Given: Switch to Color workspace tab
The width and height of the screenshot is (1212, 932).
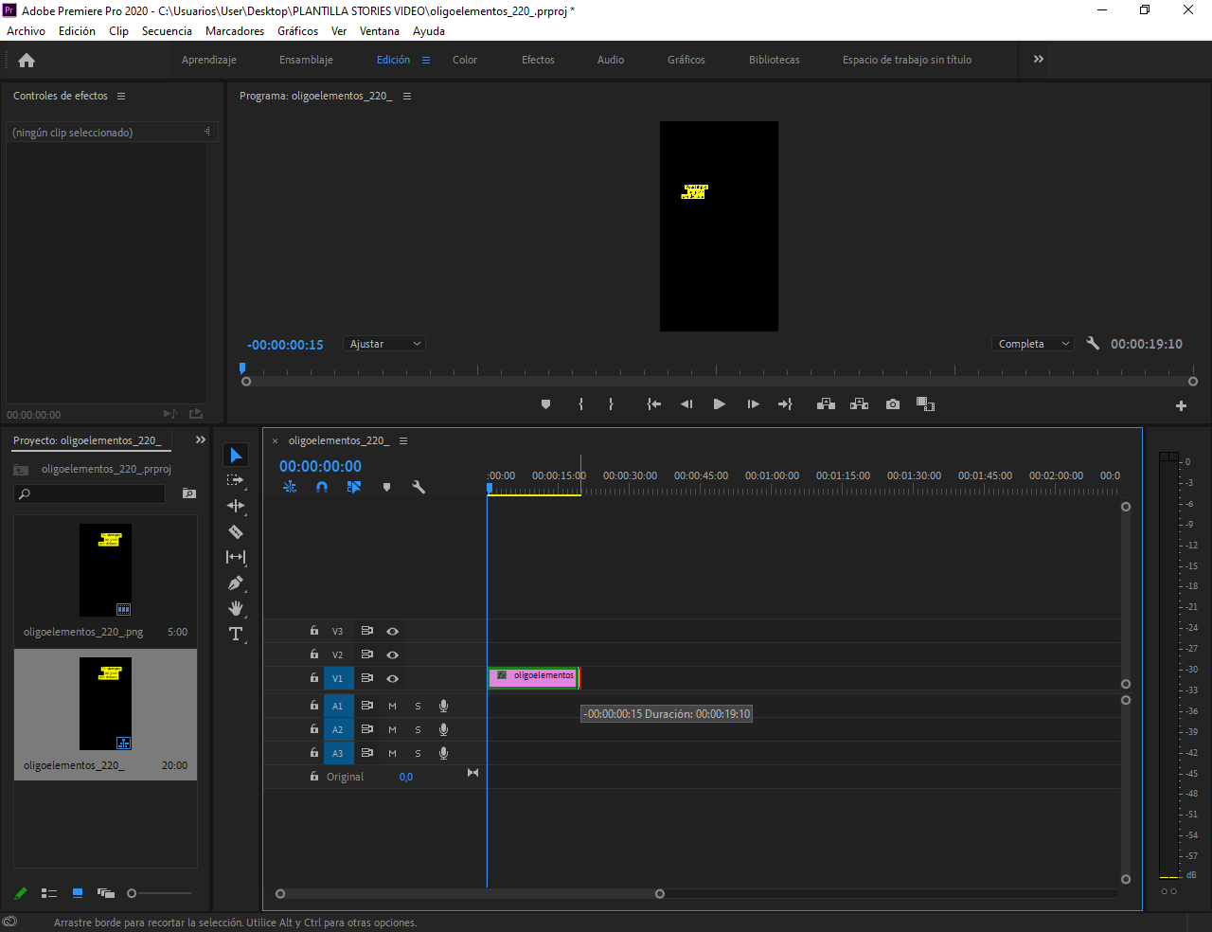Looking at the screenshot, I should tap(465, 60).
